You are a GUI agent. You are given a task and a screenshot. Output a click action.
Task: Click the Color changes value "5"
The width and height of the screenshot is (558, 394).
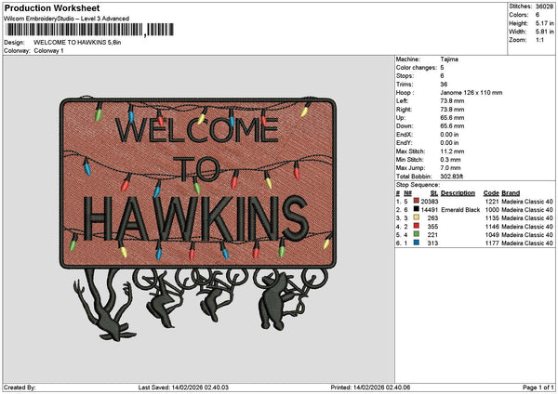tap(442, 68)
